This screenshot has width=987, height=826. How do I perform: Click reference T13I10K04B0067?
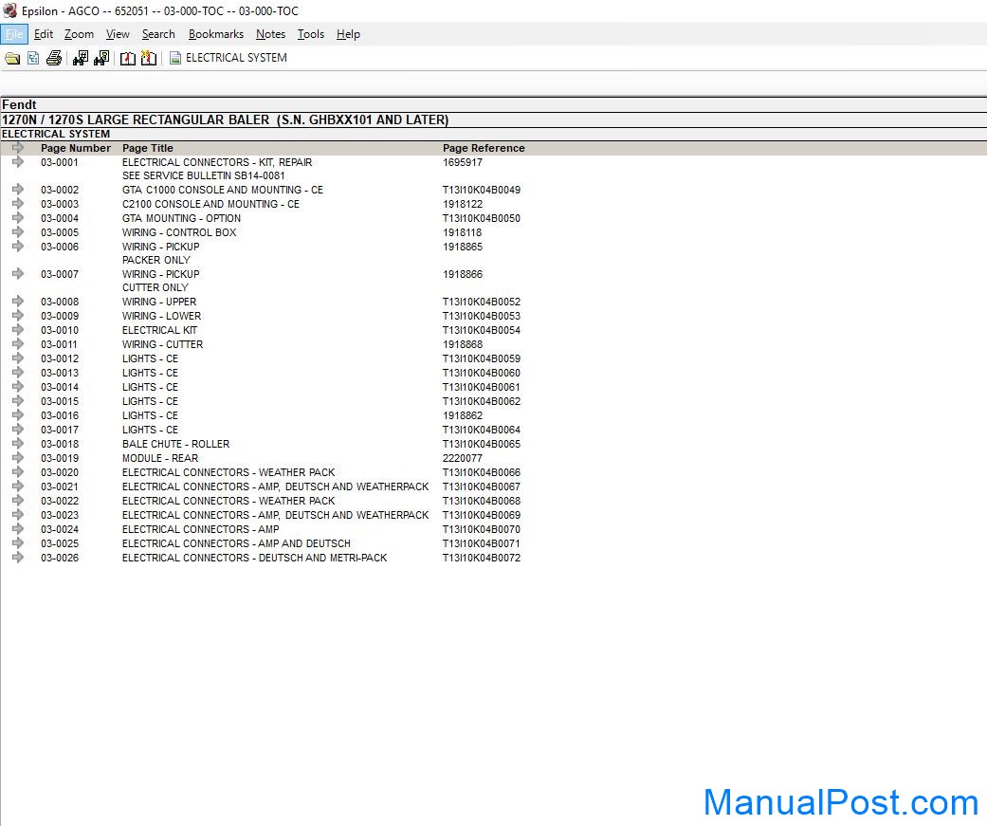tap(482, 486)
